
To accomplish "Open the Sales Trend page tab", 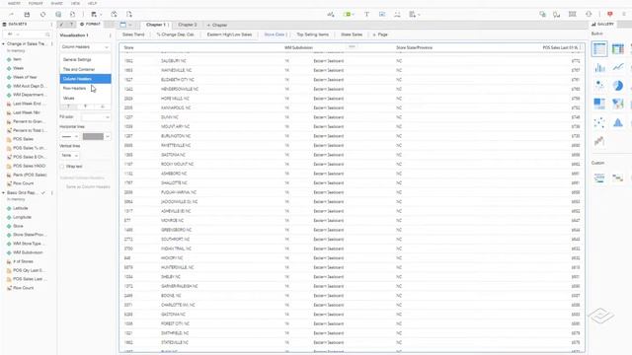I will (x=133, y=35).
